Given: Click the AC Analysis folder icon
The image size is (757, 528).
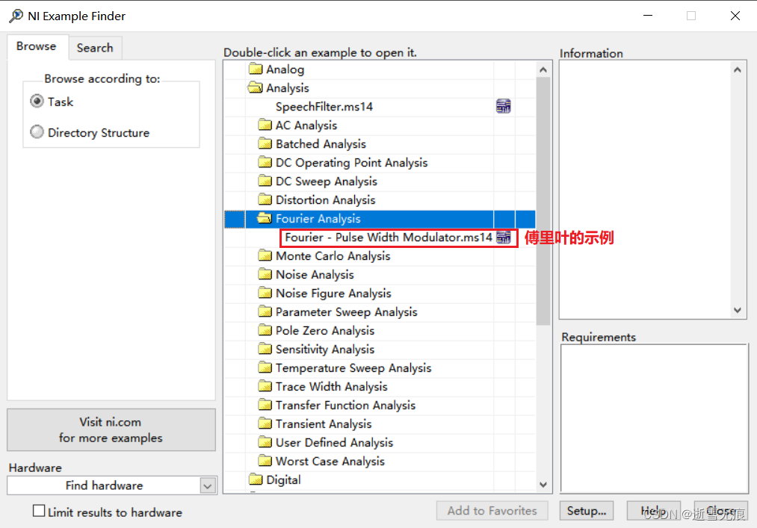Looking at the screenshot, I should (x=265, y=125).
